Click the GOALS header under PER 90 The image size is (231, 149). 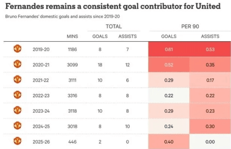pyautogui.click(x=169, y=36)
